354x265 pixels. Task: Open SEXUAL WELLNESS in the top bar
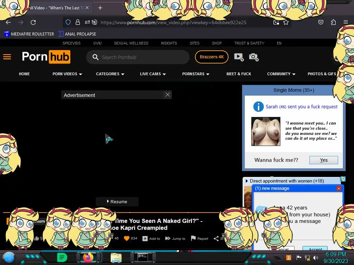click(x=131, y=43)
